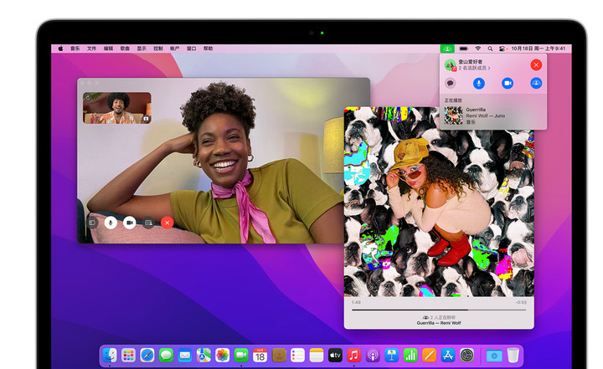Open screen share option in FaceTime controls
The image size is (603, 369).
click(x=148, y=223)
